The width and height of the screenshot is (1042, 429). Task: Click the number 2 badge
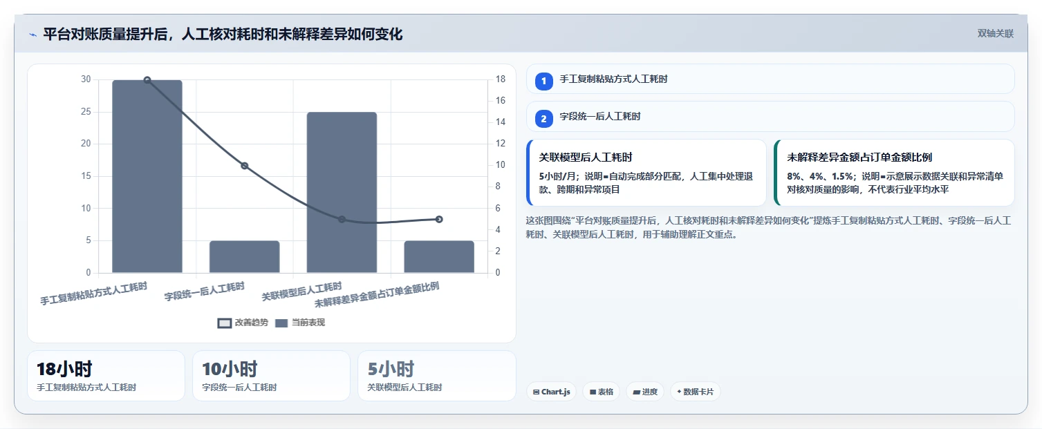point(543,118)
